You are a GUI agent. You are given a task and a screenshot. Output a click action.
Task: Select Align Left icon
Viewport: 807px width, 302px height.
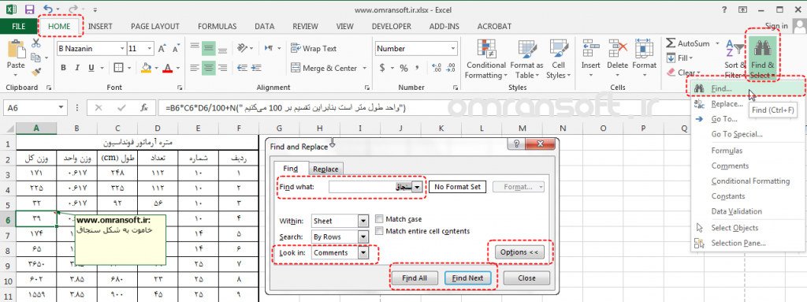pos(194,68)
